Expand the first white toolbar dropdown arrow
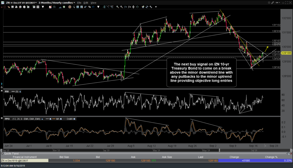 click(x=43, y=7)
